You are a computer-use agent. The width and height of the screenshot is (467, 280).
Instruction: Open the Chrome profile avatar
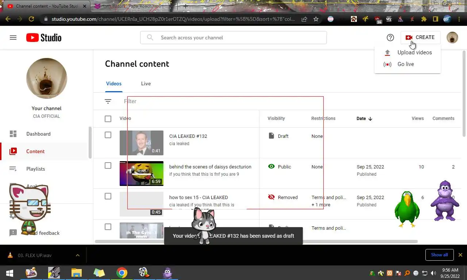[x=447, y=19]
